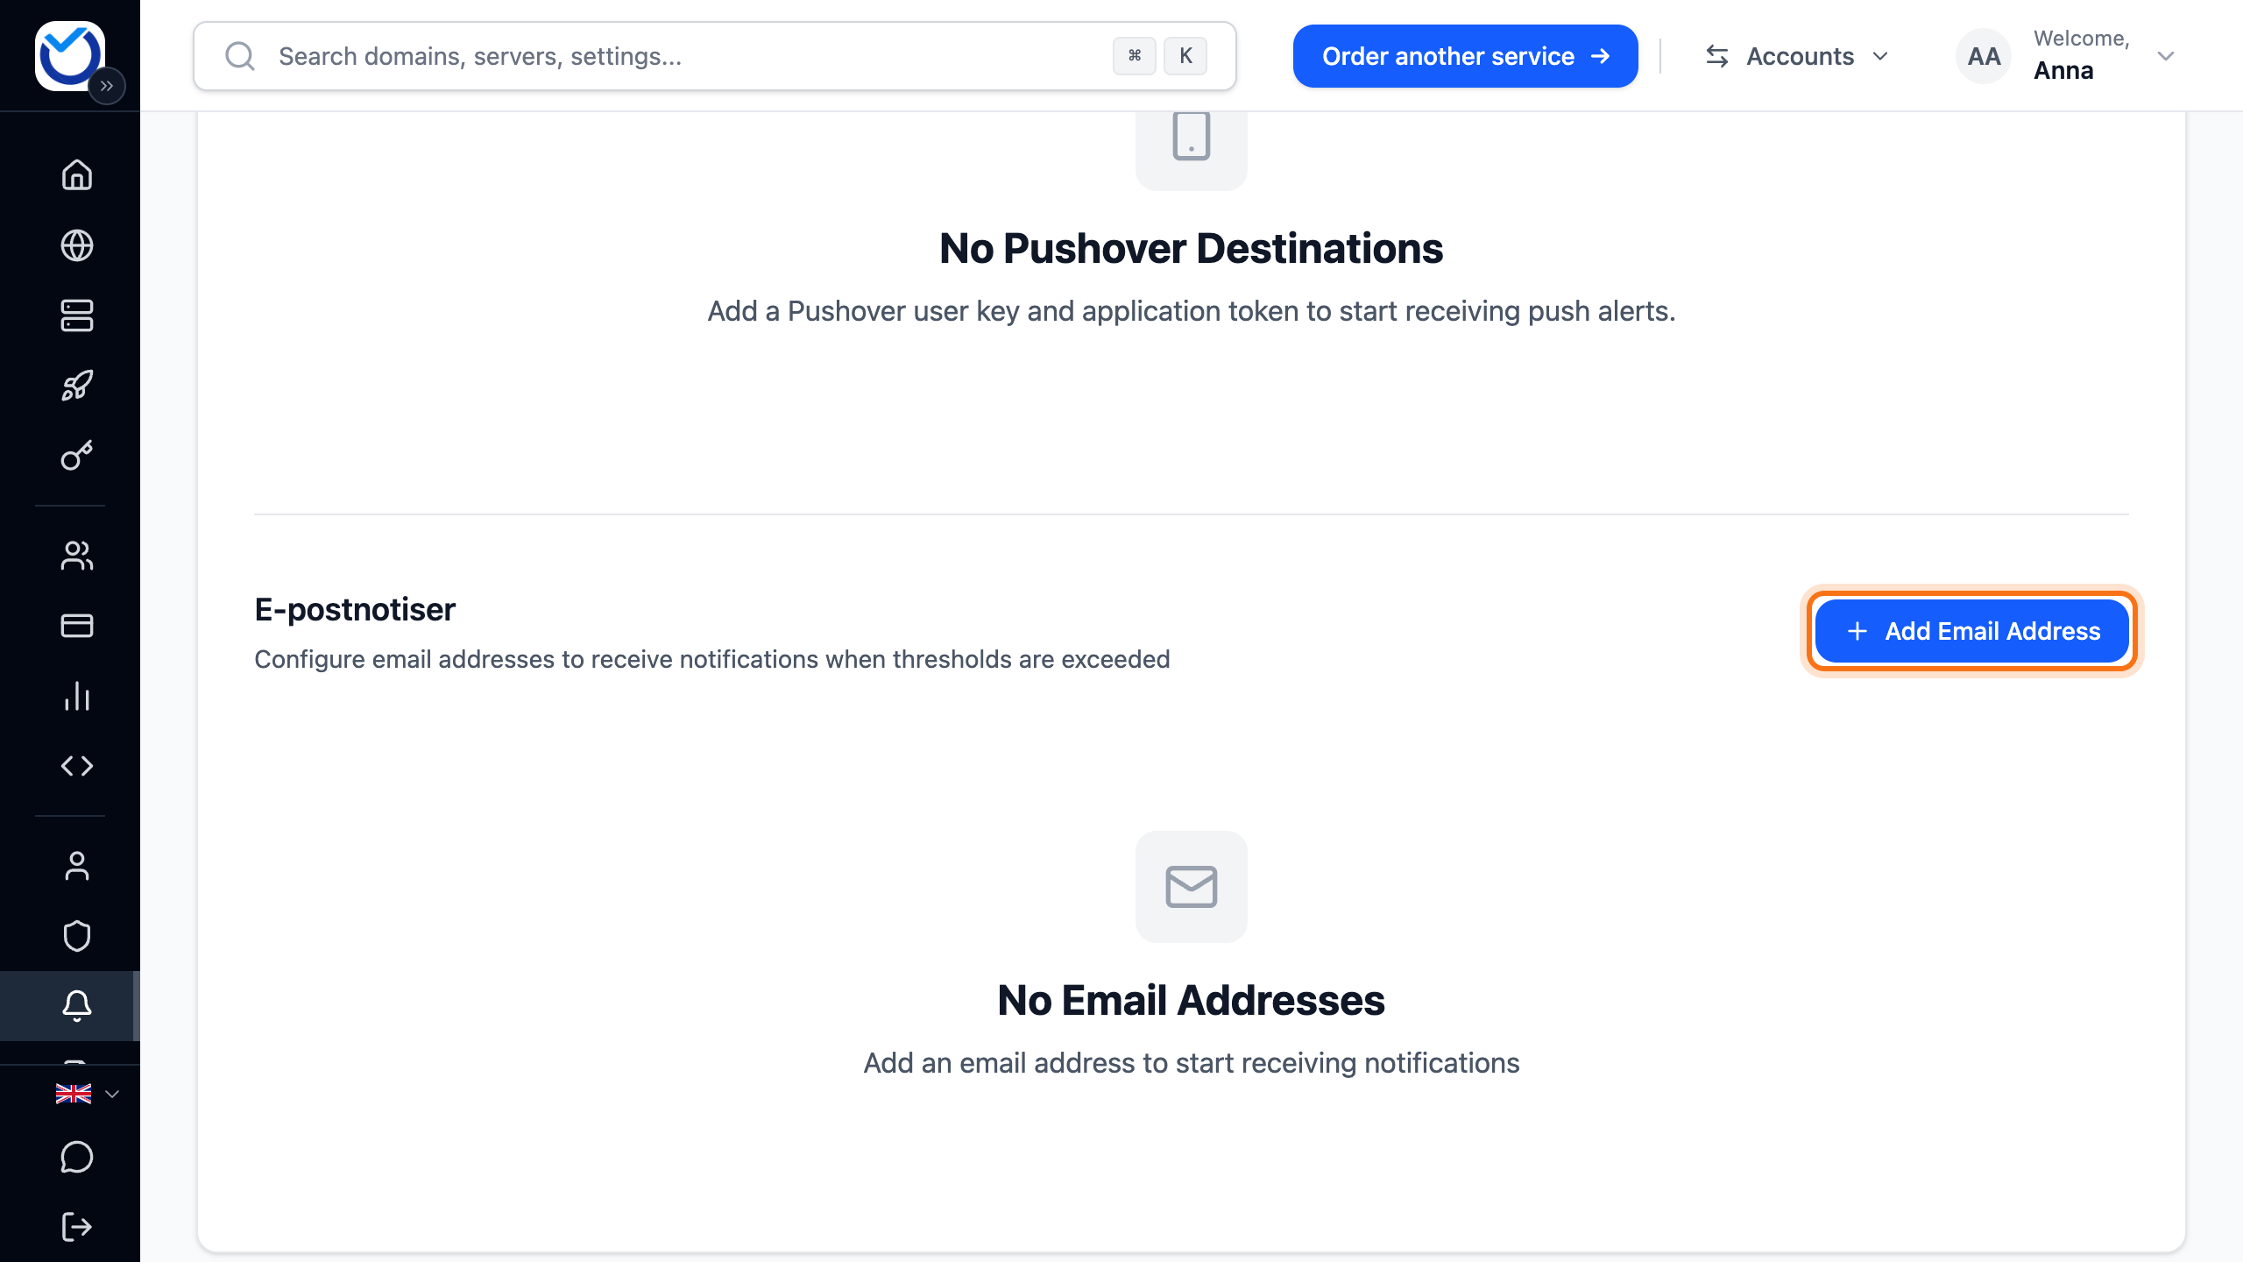Open the chat bubble support icon

tap(77, 1157)
